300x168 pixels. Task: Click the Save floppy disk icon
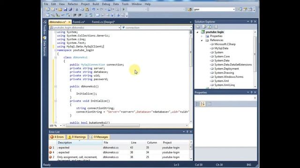[66, 9]
